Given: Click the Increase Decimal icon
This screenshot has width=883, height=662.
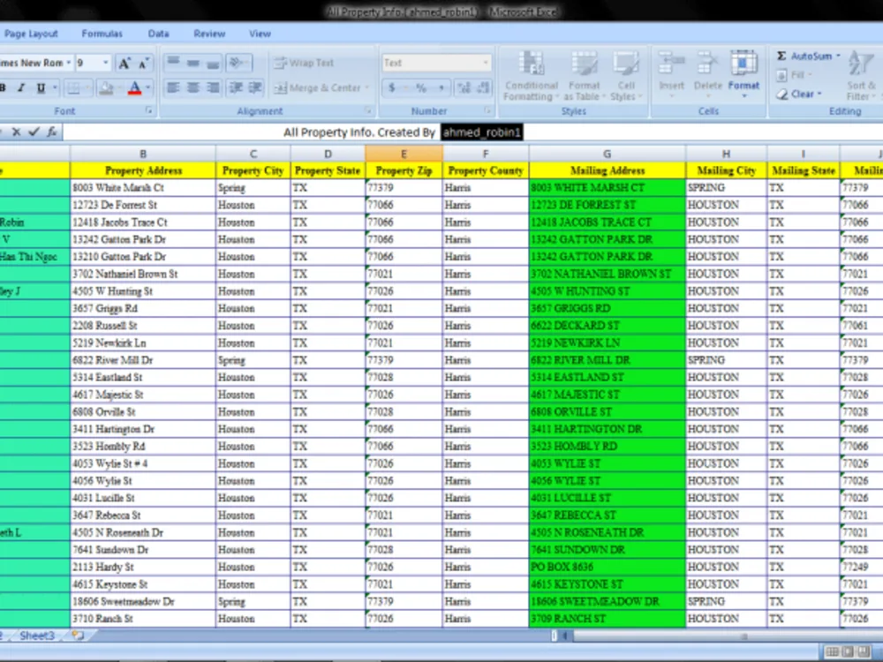Looking at the screenshot, I should (464, 87).
